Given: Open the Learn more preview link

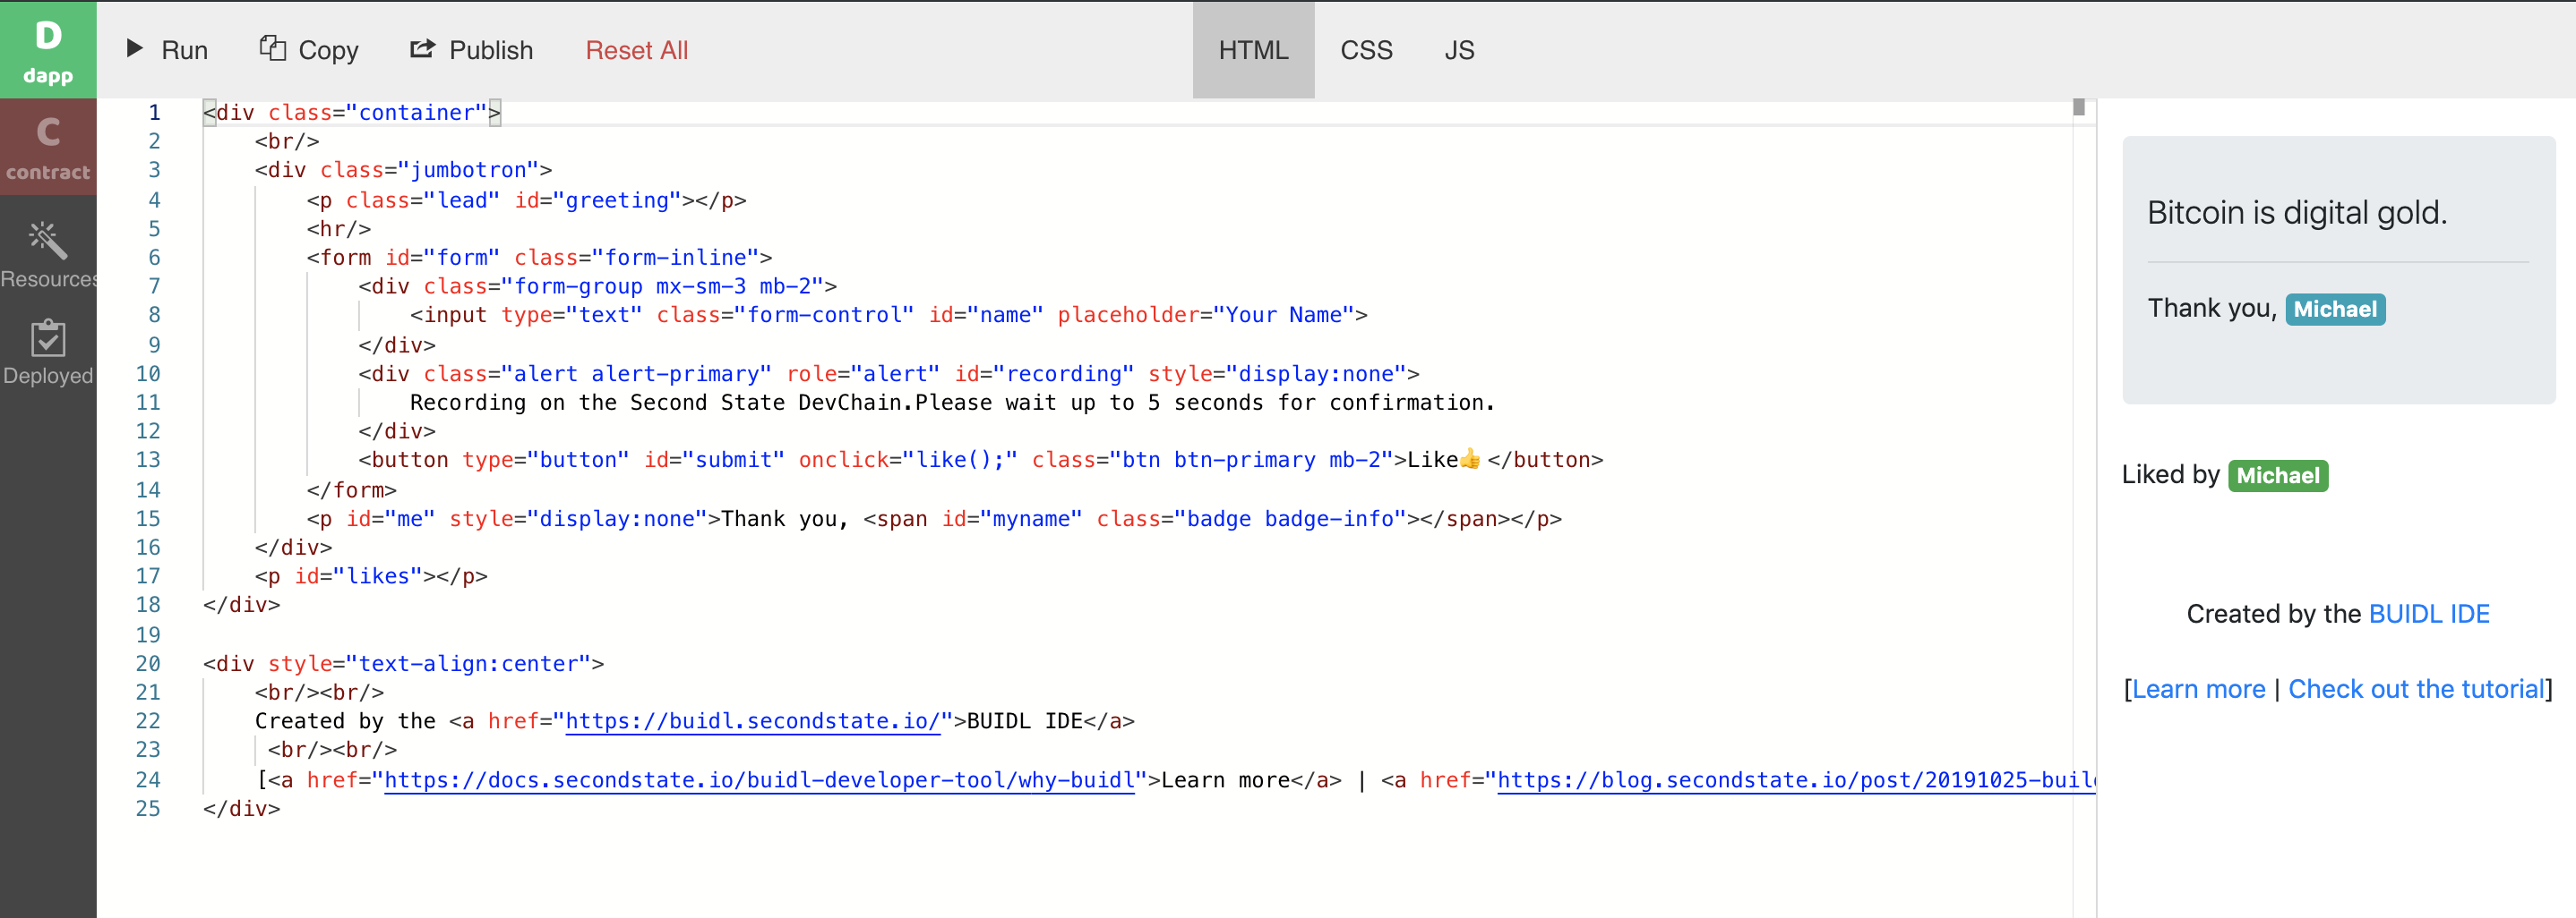Looking at the screenshot, I should pyautogui.click(x=2198, y=689).
